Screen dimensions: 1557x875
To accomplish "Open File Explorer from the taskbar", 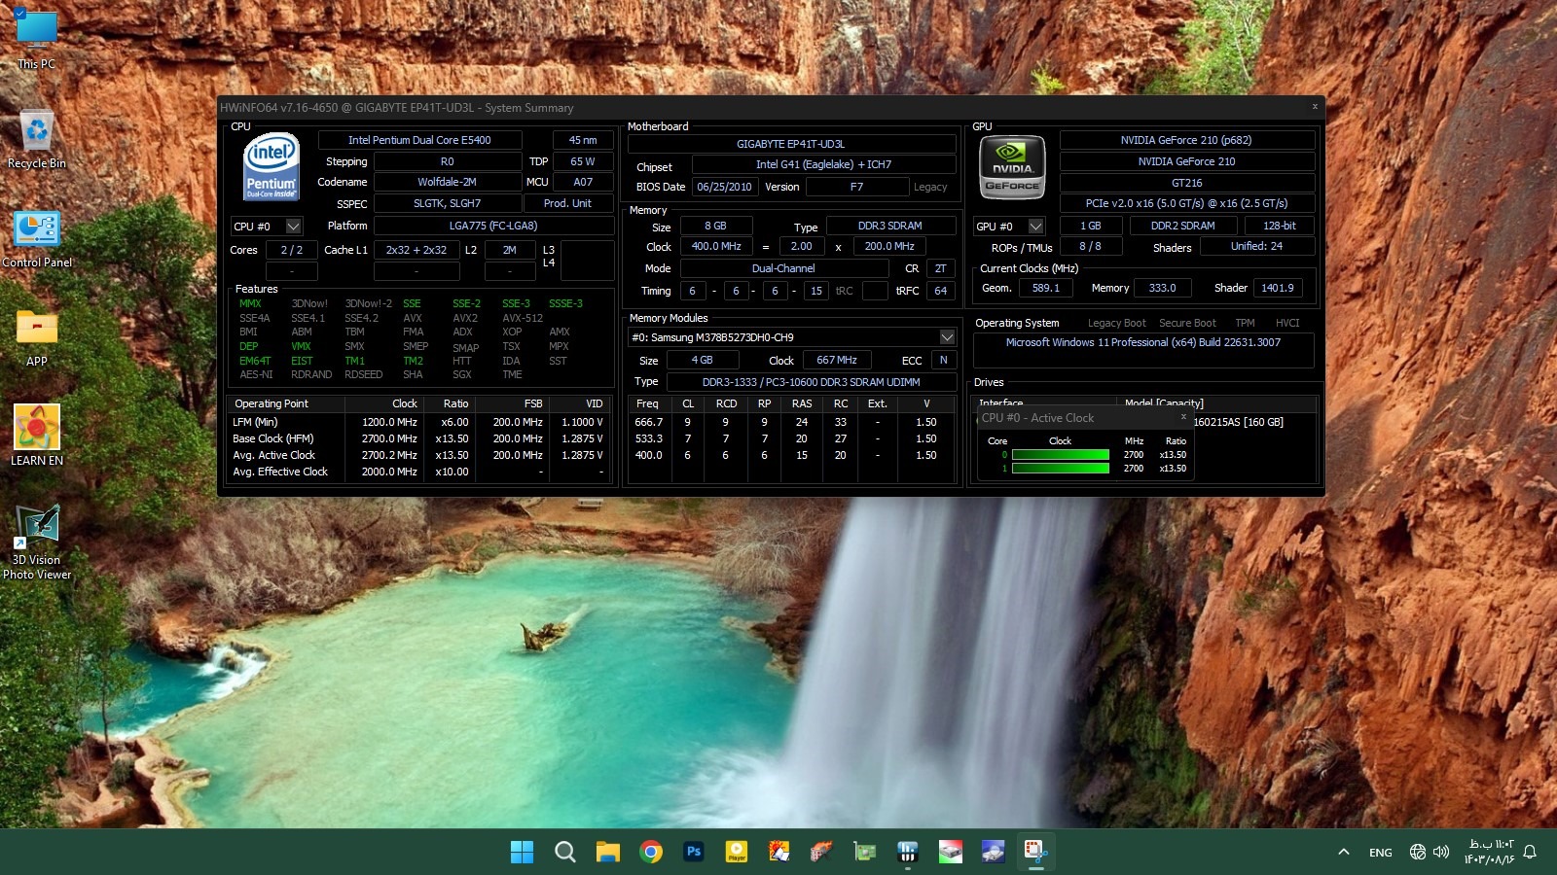I will 608,853.
